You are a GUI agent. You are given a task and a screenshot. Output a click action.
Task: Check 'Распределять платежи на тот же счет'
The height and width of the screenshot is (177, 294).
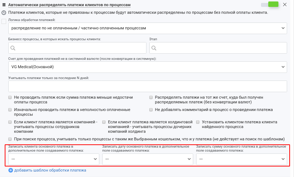coord(151,97)
